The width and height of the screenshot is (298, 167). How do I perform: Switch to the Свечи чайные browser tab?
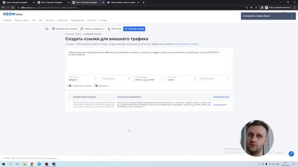pyautogui.click(x=123, y=2)
